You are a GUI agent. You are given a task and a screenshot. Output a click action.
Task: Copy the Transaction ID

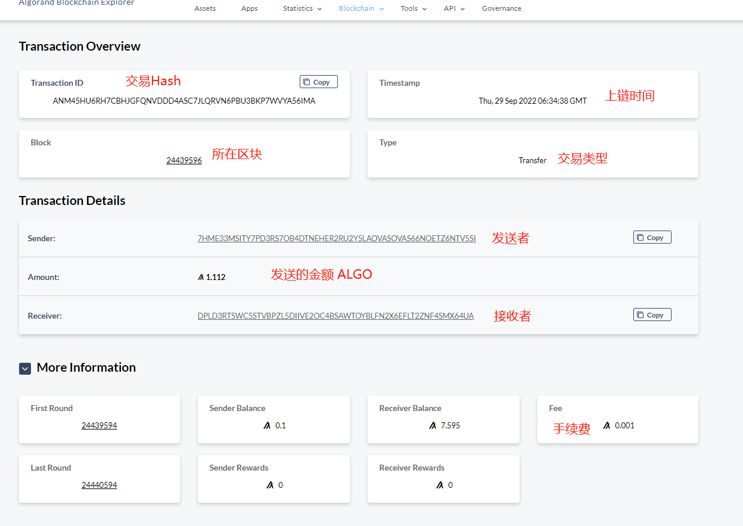[319, 82]
